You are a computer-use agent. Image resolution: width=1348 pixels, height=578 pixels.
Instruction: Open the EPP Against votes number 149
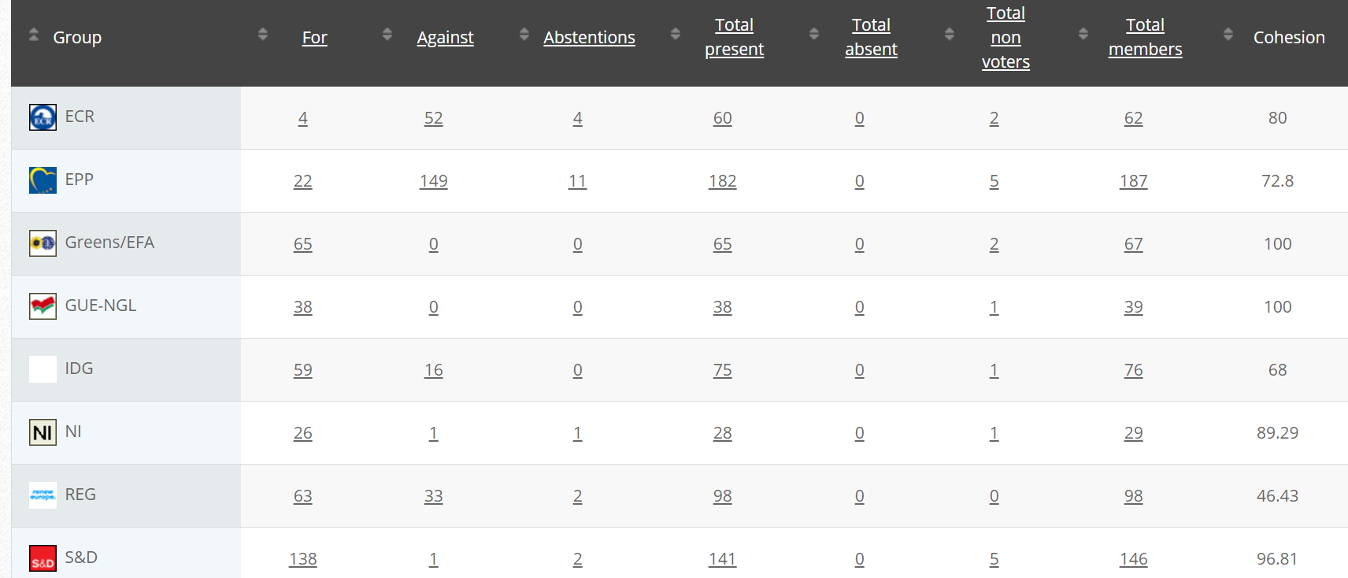click(x=434, y=181)
